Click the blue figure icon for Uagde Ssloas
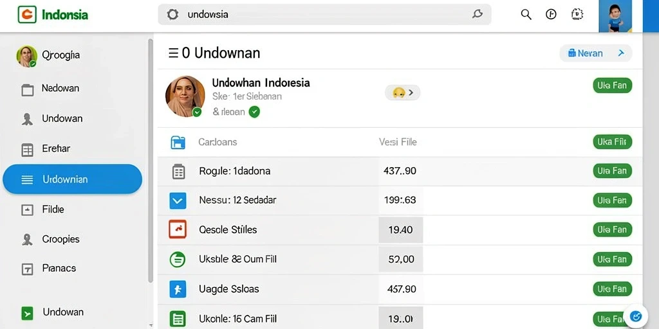Image resolution: width=659 pixels, height=329 pixels. pyautogui.click(x=178, y=290)
